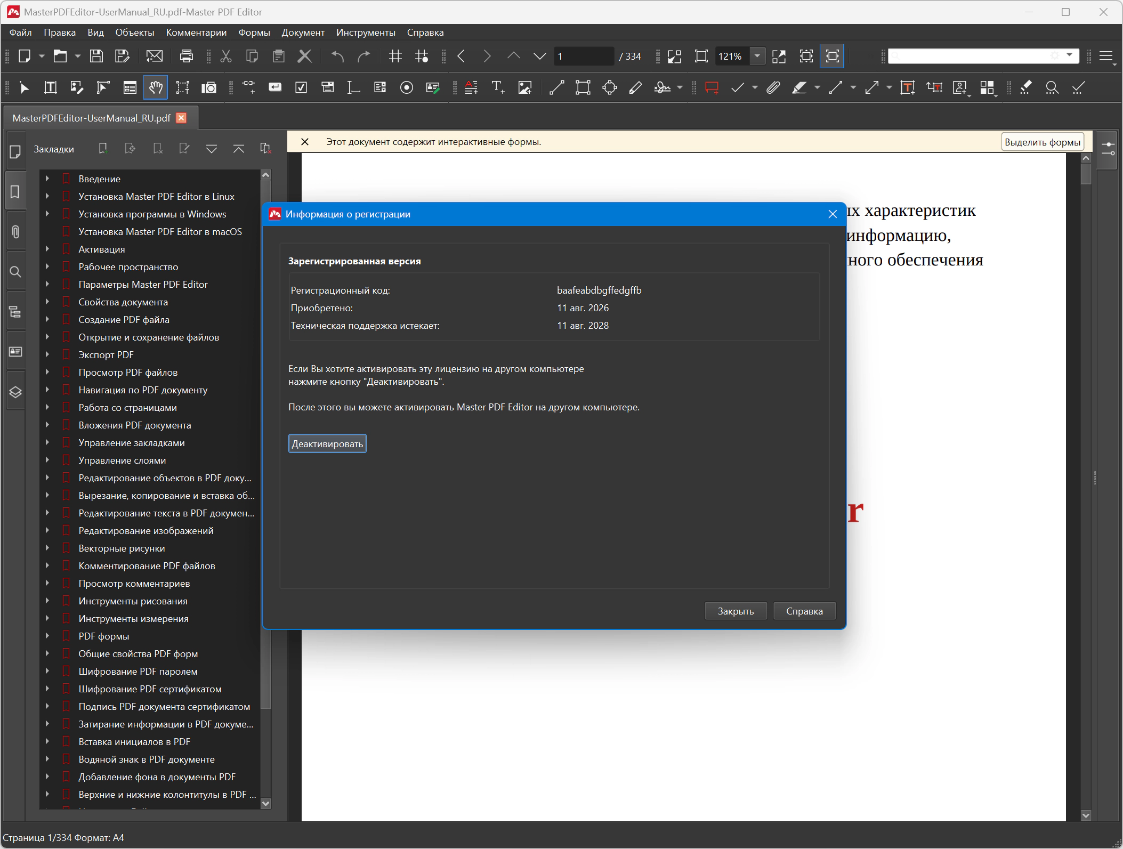Open the object inspector panel icon

(x=1108, y=149)
